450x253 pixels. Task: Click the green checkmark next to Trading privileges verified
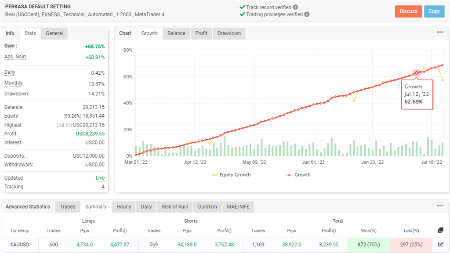pos(242,14)
